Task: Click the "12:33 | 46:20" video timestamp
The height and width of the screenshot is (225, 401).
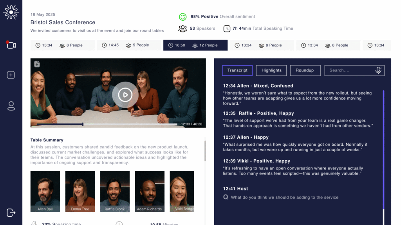Action: [x=191, y=124]
